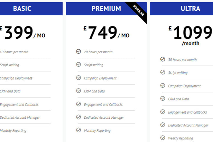
Task: Click checkmark icon next to Premium Script writing
Action: click(x=78, y=65)
